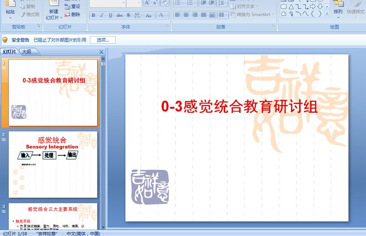366x236 pixels.
Task: Select the justify alignment icon
Action: [x=205, y=15]
